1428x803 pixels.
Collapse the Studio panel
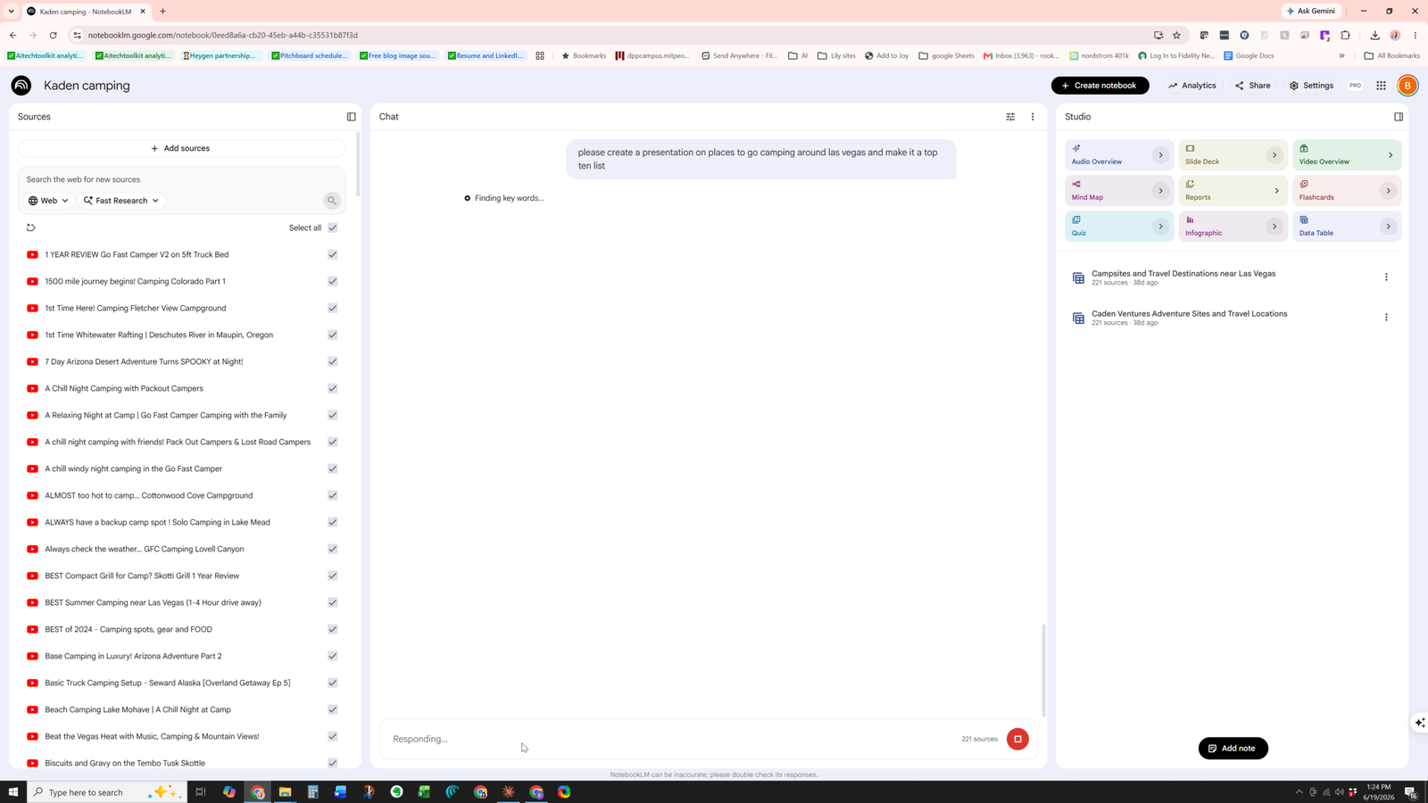coord(1399,117)
